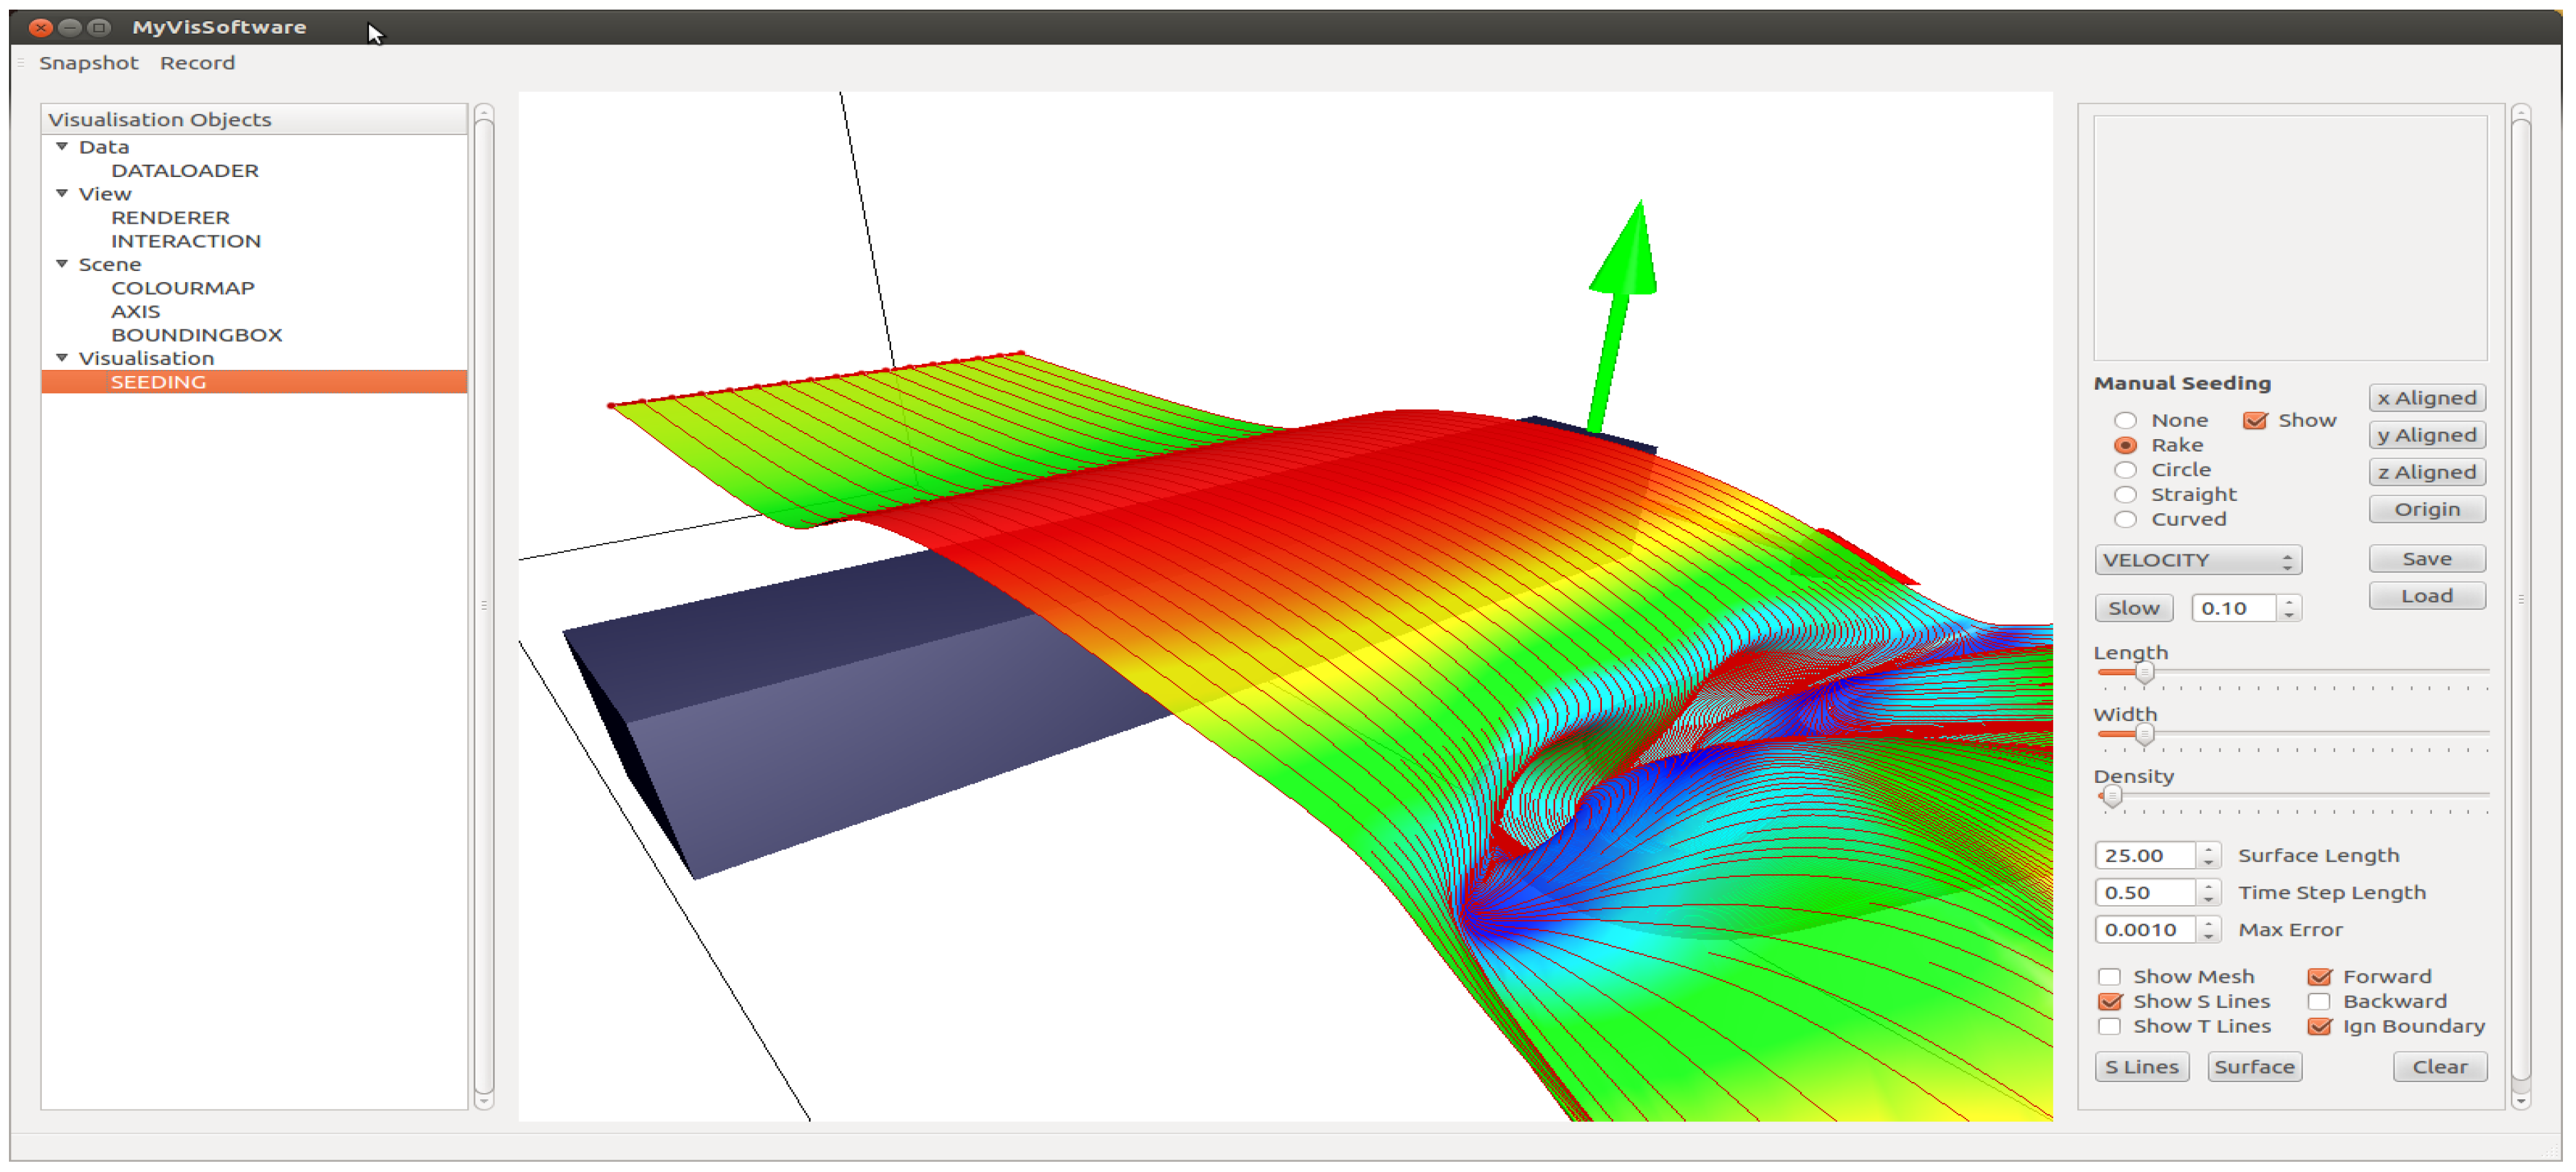Collapse the Data tree node
The image size is (2576, 1172).
(62, 147)
